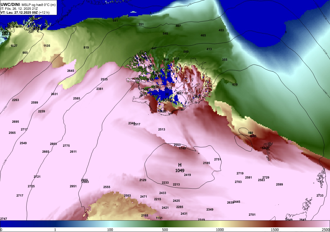Click the height value 2733

click(320, 196)
